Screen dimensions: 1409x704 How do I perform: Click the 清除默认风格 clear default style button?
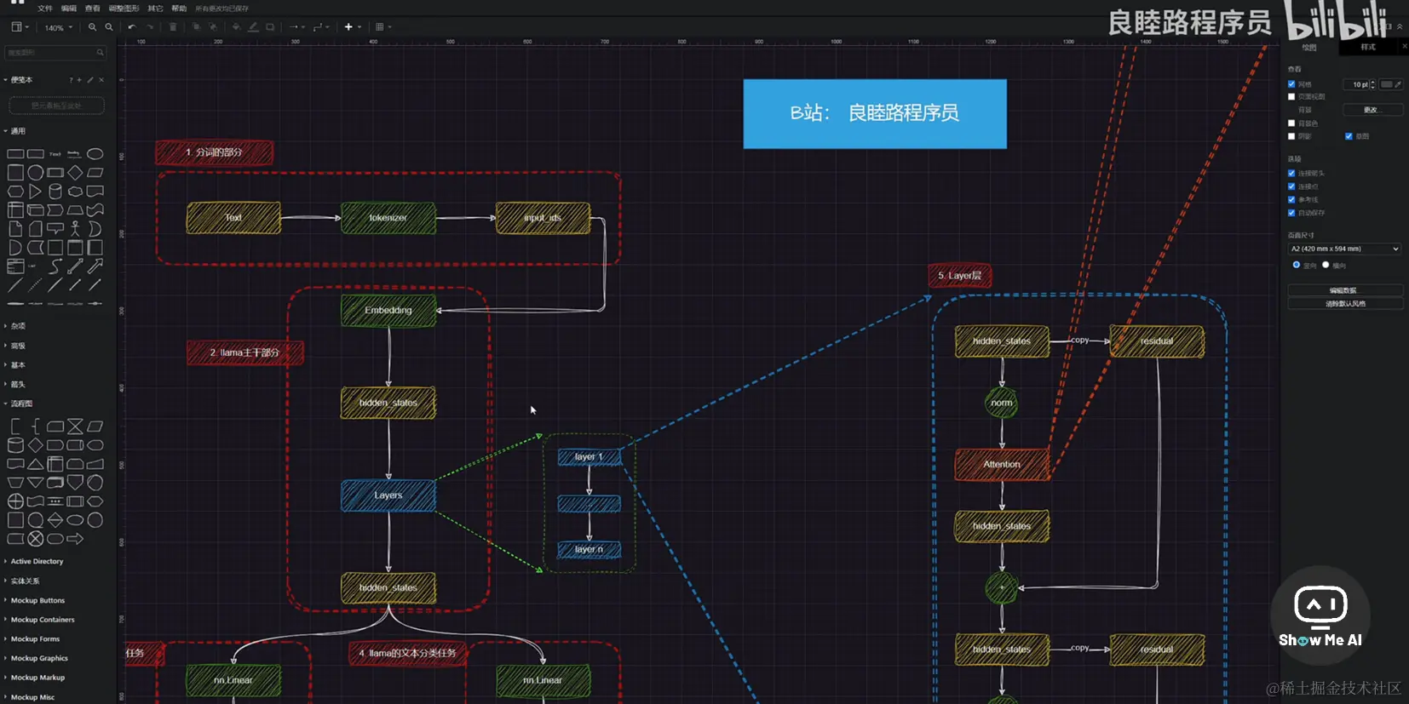pyautogui.click(x=1344, y=304)
